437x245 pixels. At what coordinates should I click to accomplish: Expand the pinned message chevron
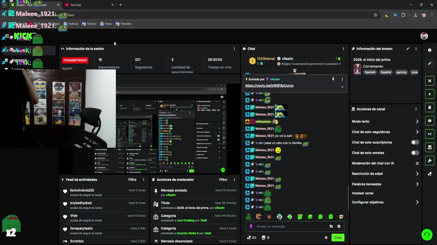pos(342,87)
